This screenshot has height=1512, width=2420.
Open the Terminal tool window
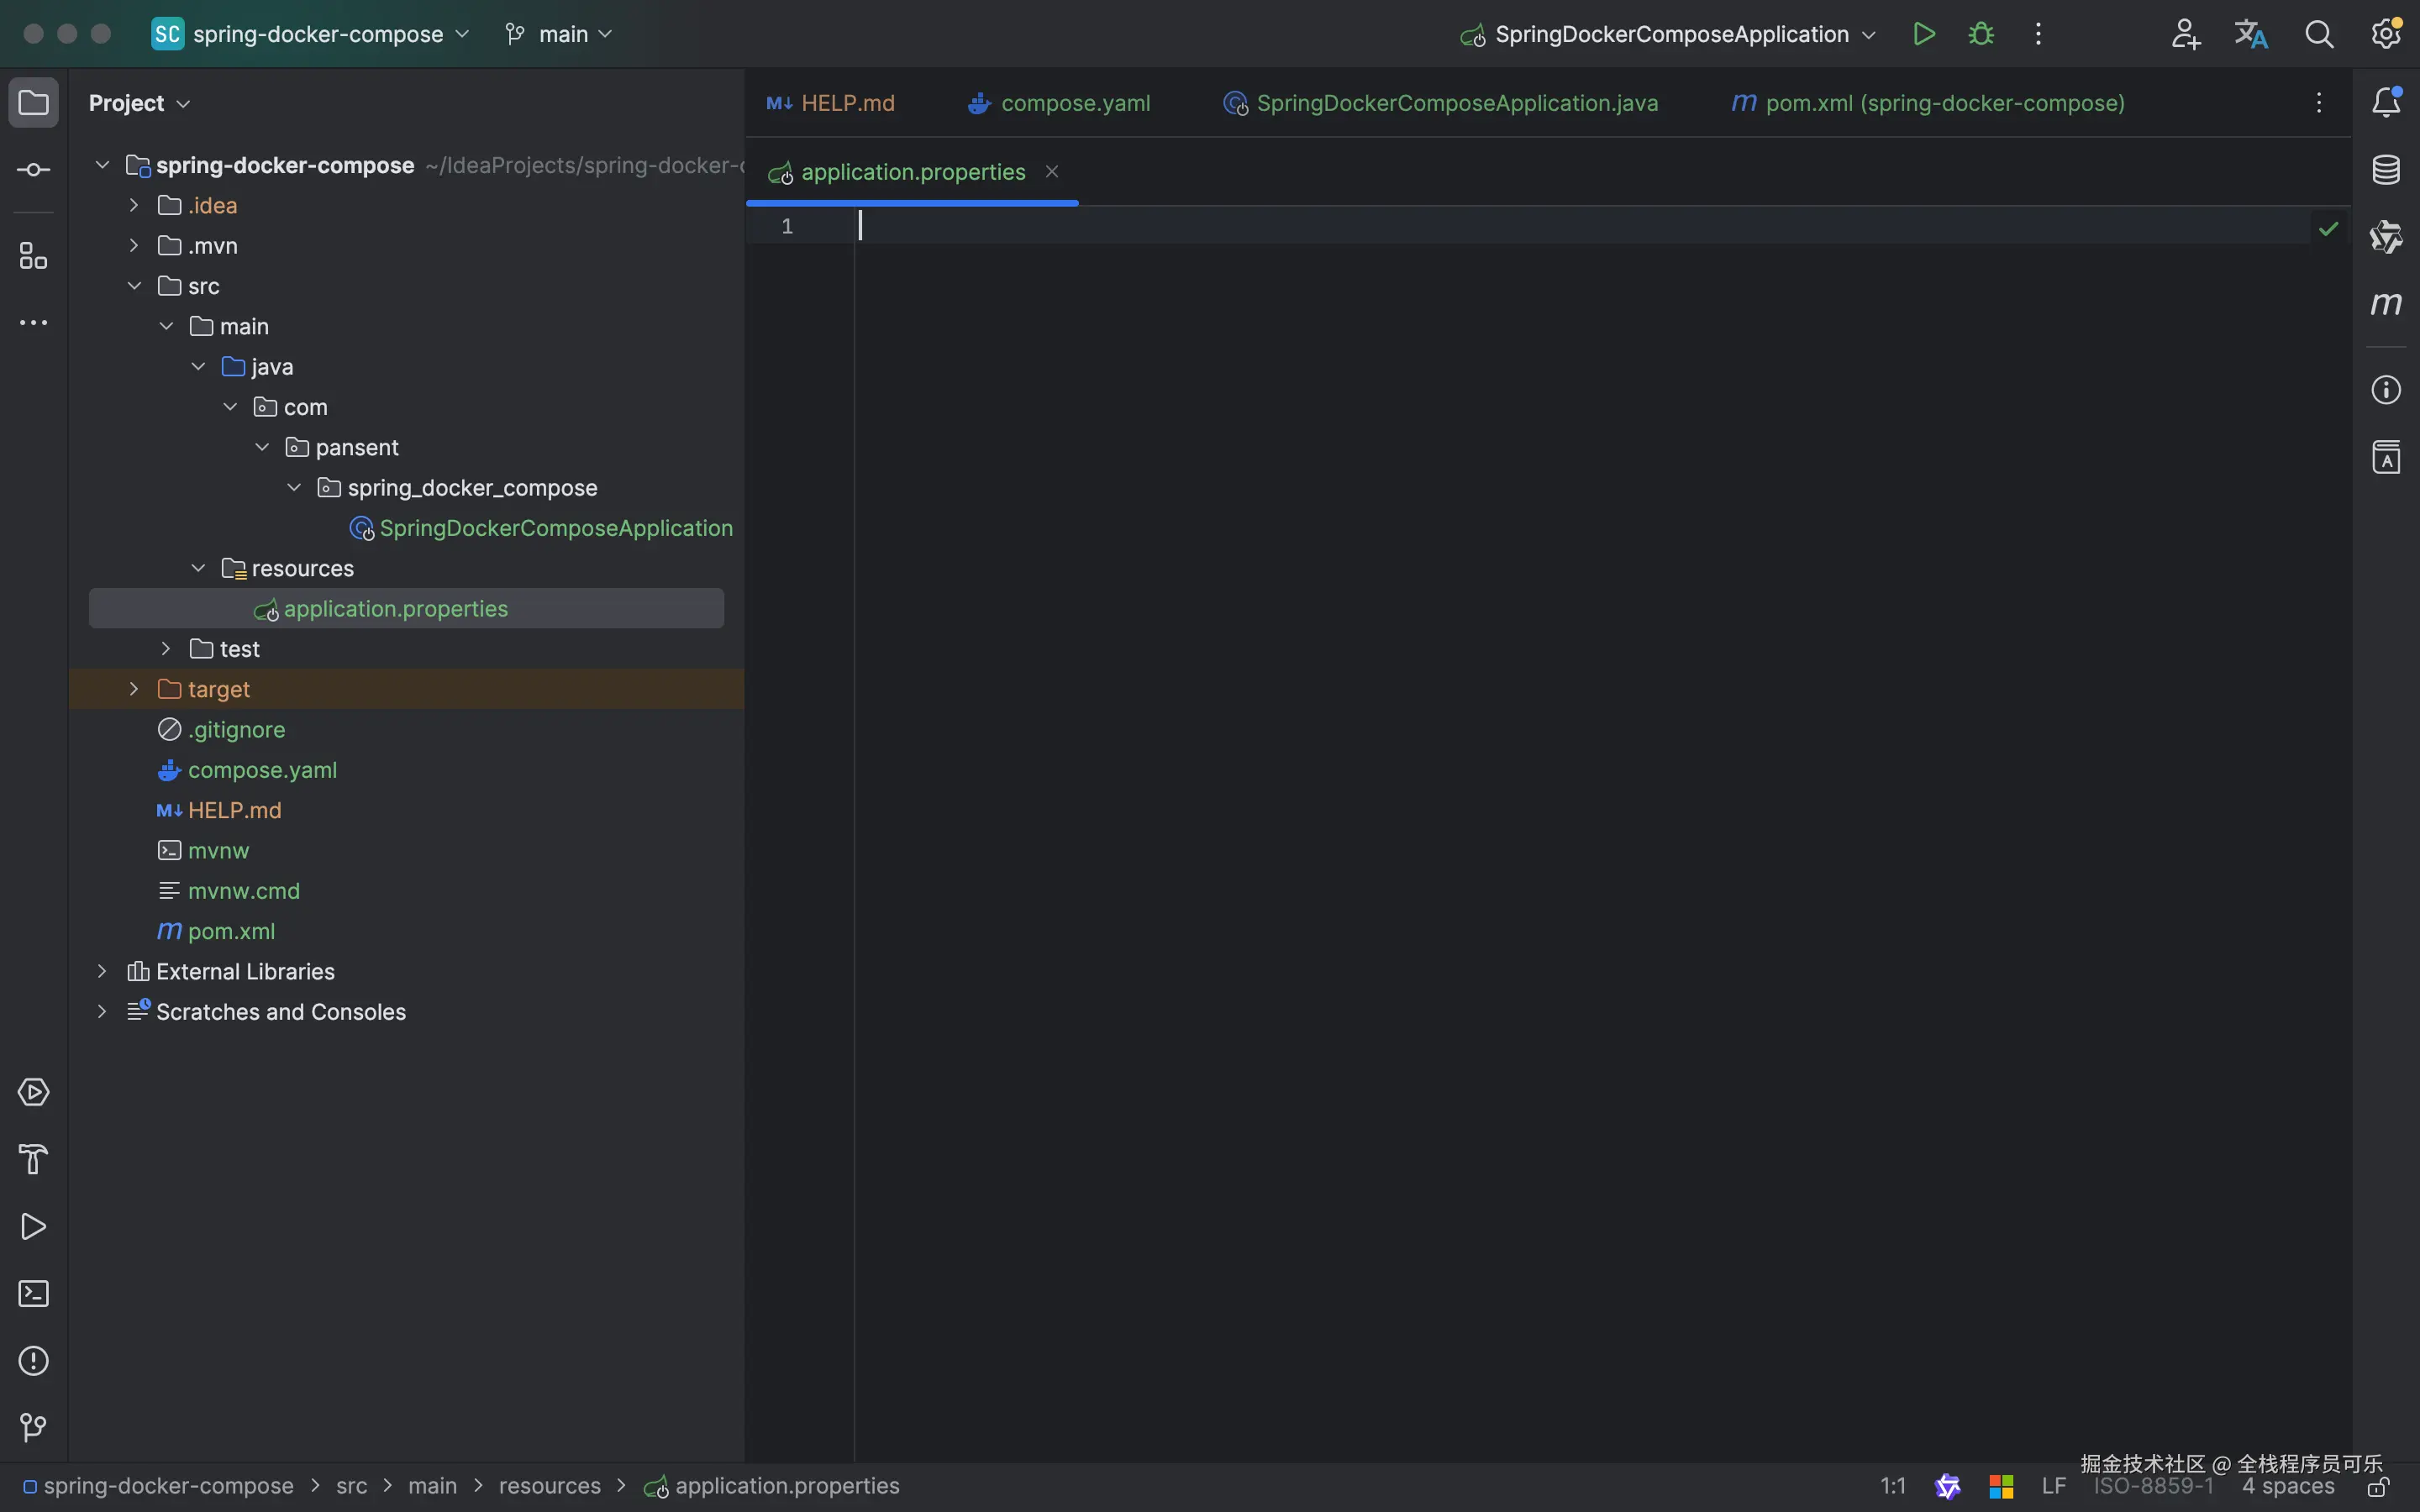(x=33, y=1294)
